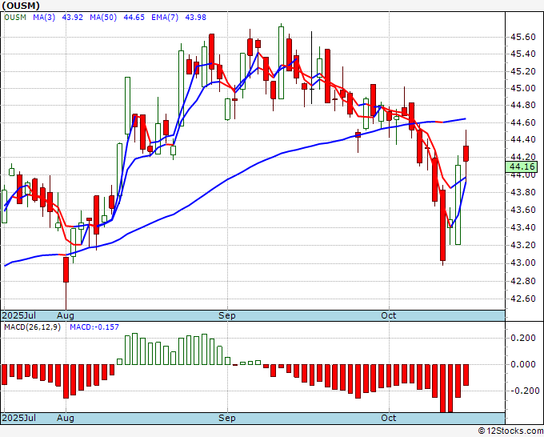Click Aug on the MACD panel date axis
Screen dimensions: 544x437
pos(66,418)
